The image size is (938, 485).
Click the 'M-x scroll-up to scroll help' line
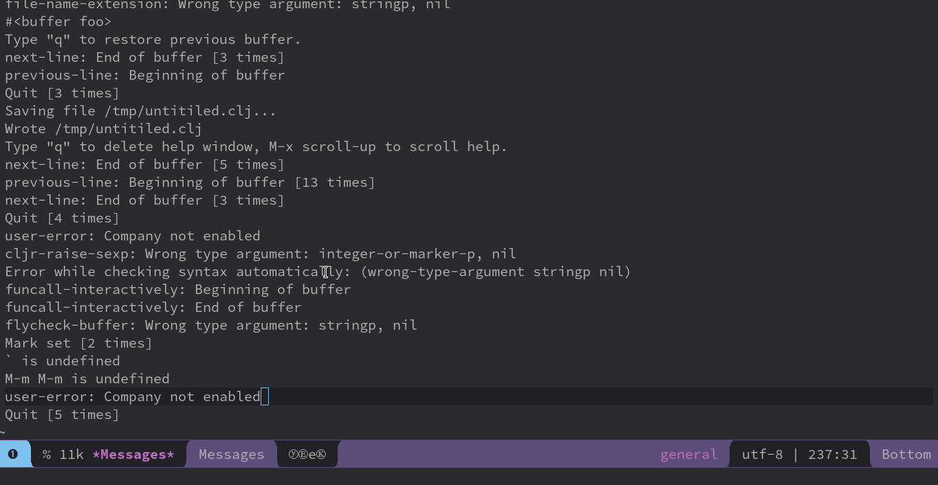256,146
